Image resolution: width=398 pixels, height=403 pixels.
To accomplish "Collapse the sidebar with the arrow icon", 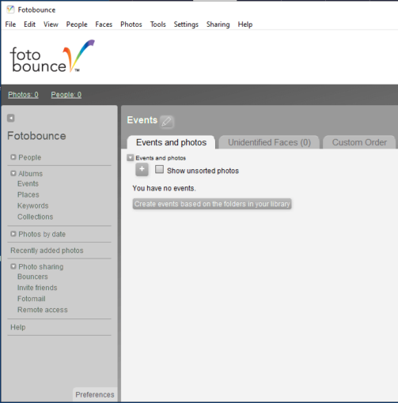I will tap(11, 118).
